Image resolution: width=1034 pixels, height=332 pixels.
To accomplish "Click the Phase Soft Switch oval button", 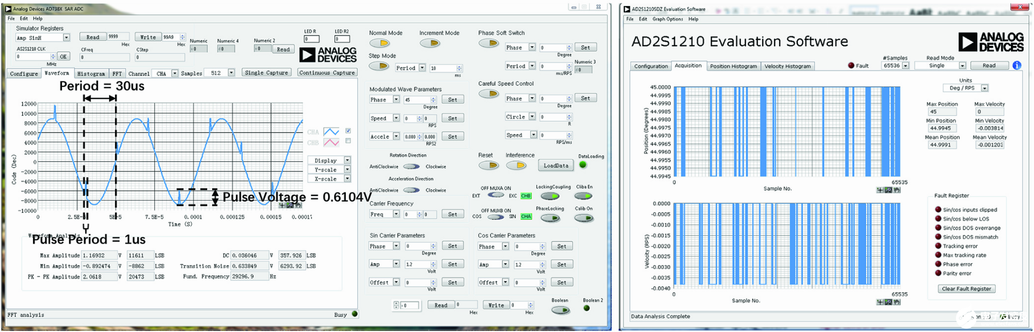I will click(488, 43).
